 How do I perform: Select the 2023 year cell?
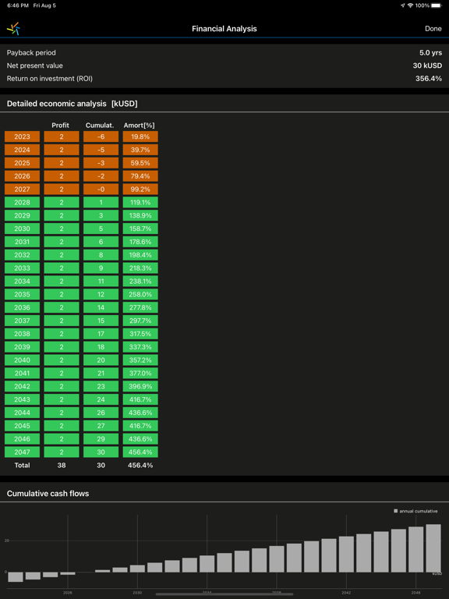click(22, 136)
